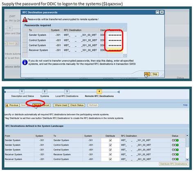Select the Sender System row selector in passwords table
The width and height of the screenshot is (194, 172).
[25, 35]
